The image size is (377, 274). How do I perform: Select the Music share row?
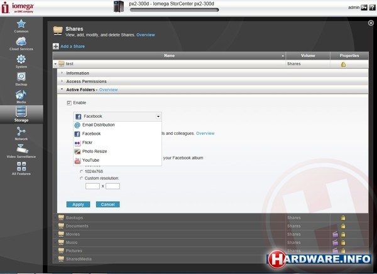tap(210, 243)
